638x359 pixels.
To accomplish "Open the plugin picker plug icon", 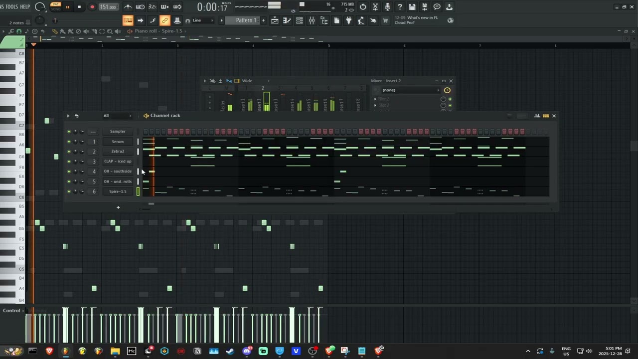I will (x=349, y=20).
